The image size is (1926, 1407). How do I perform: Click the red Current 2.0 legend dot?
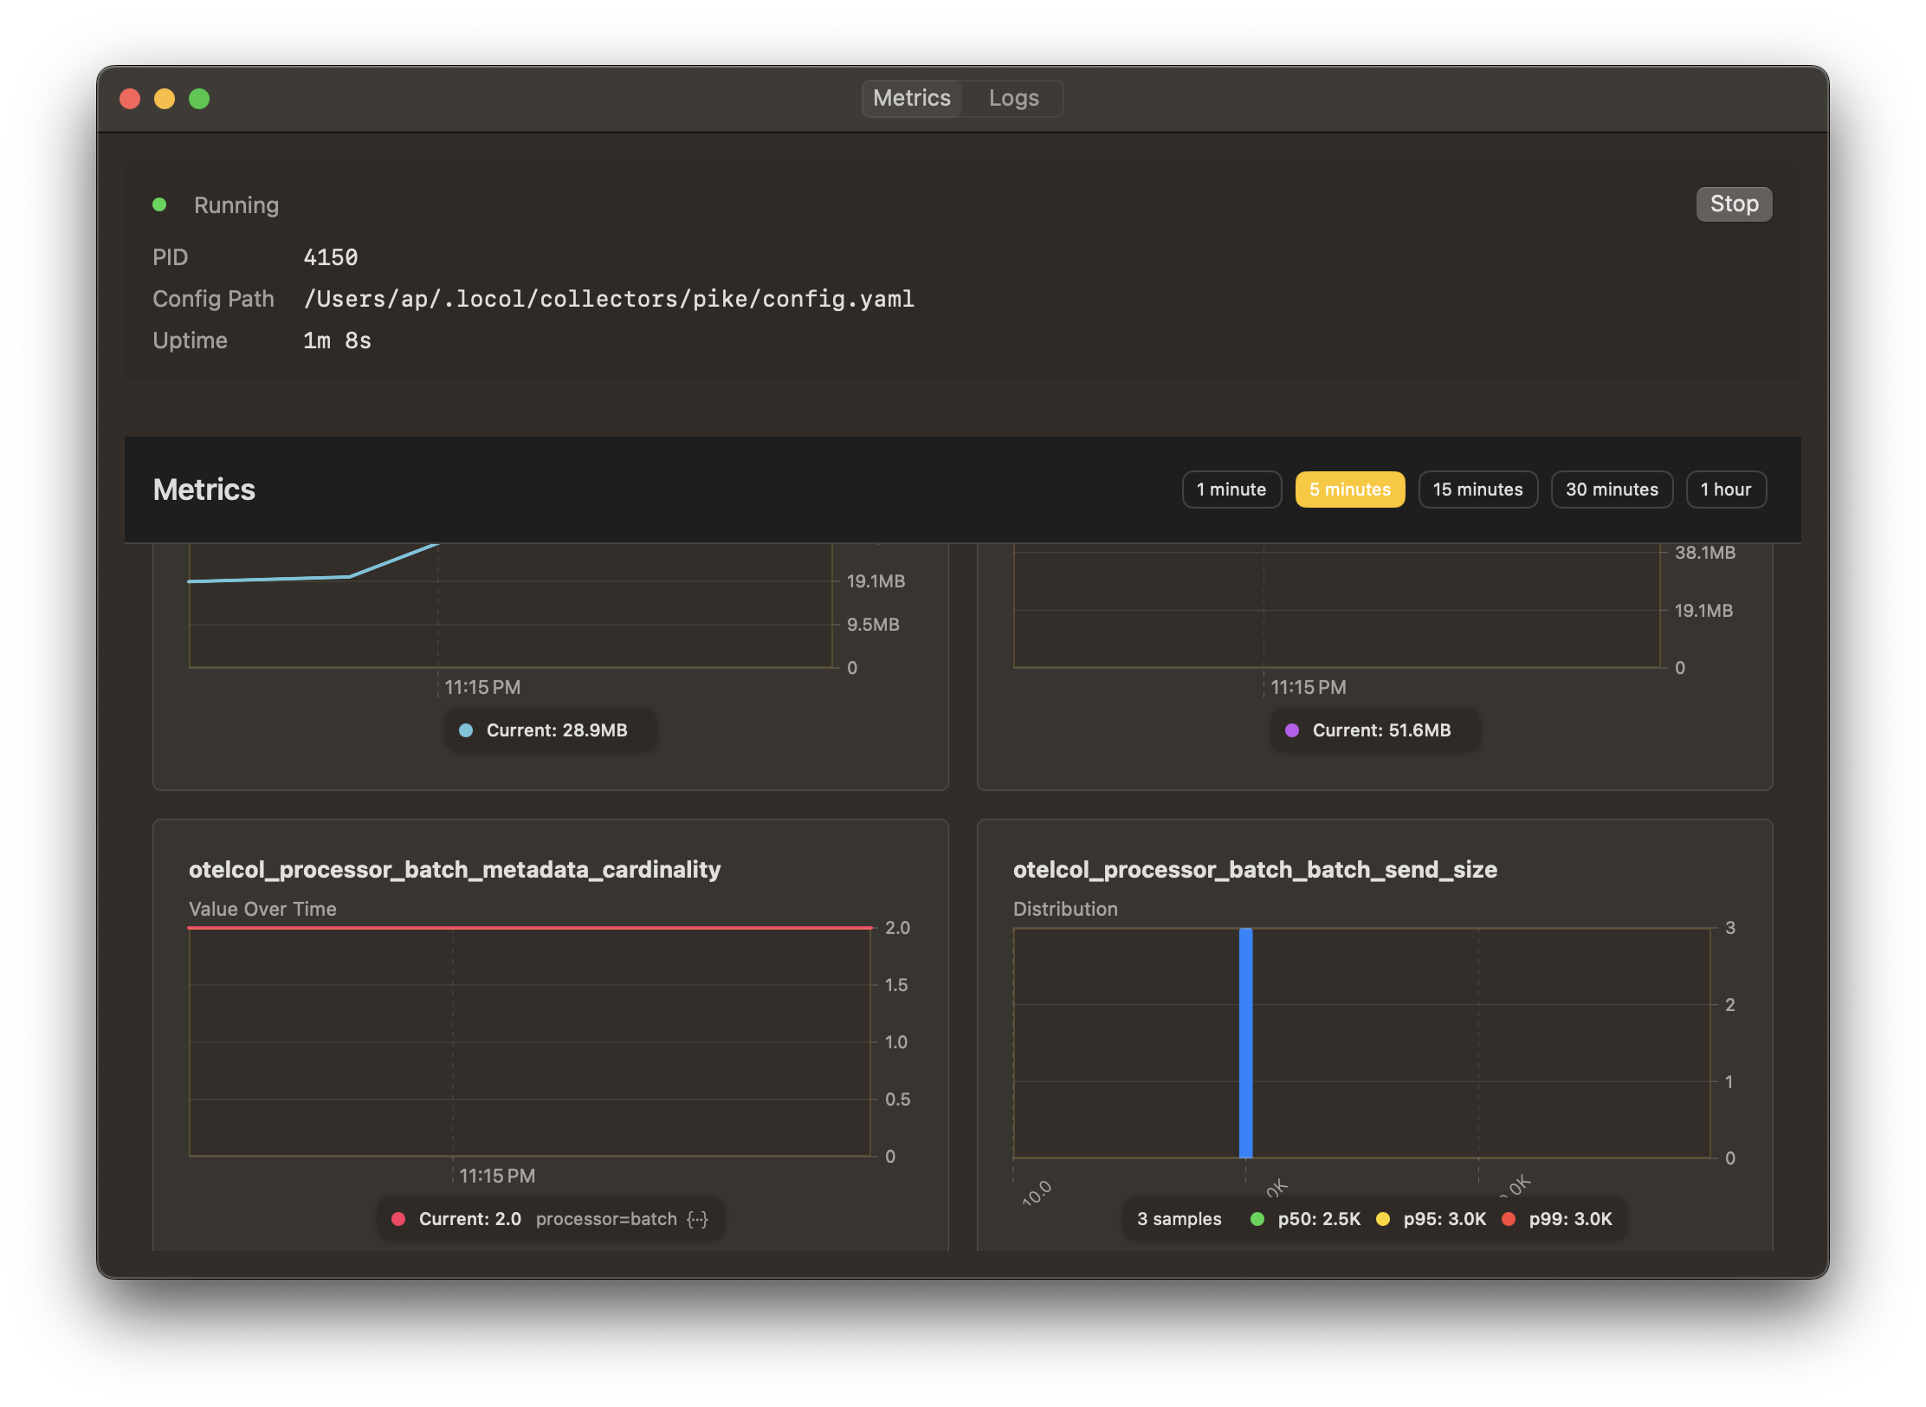[398, 1219]
